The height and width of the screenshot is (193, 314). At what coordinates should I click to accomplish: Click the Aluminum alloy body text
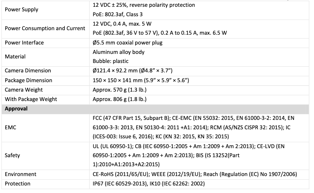(x=118, y=52)
